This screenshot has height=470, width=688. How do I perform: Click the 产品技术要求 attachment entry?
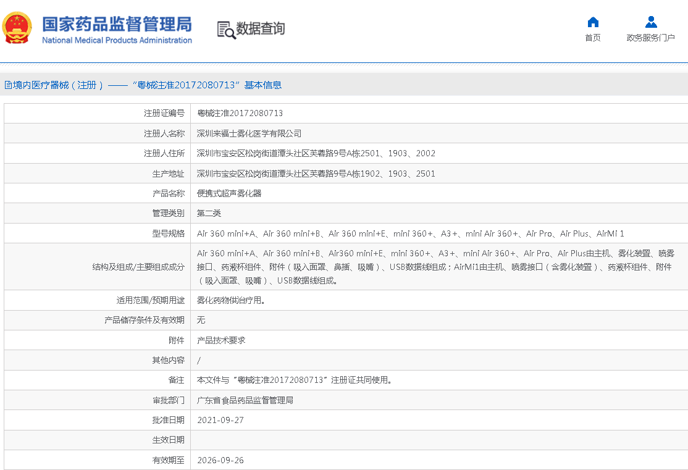tap(221, 340)
